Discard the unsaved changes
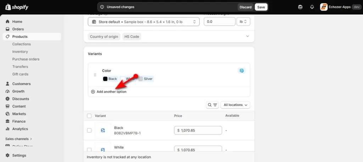Viewport: 363px width, 162px height. tap(245, 7)
